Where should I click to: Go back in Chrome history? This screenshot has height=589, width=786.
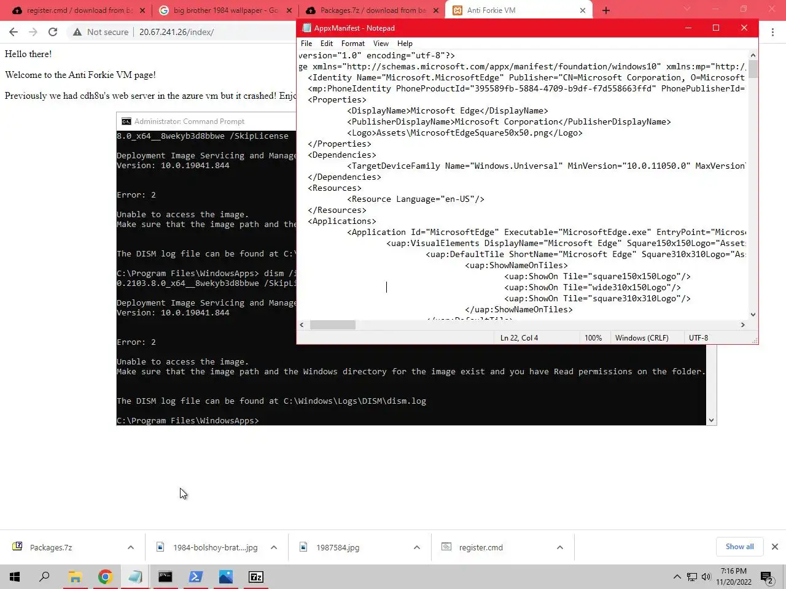pyautogui.click(x=14, y=32)
